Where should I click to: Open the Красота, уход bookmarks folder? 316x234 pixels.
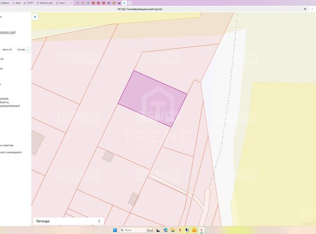[45, 3]
